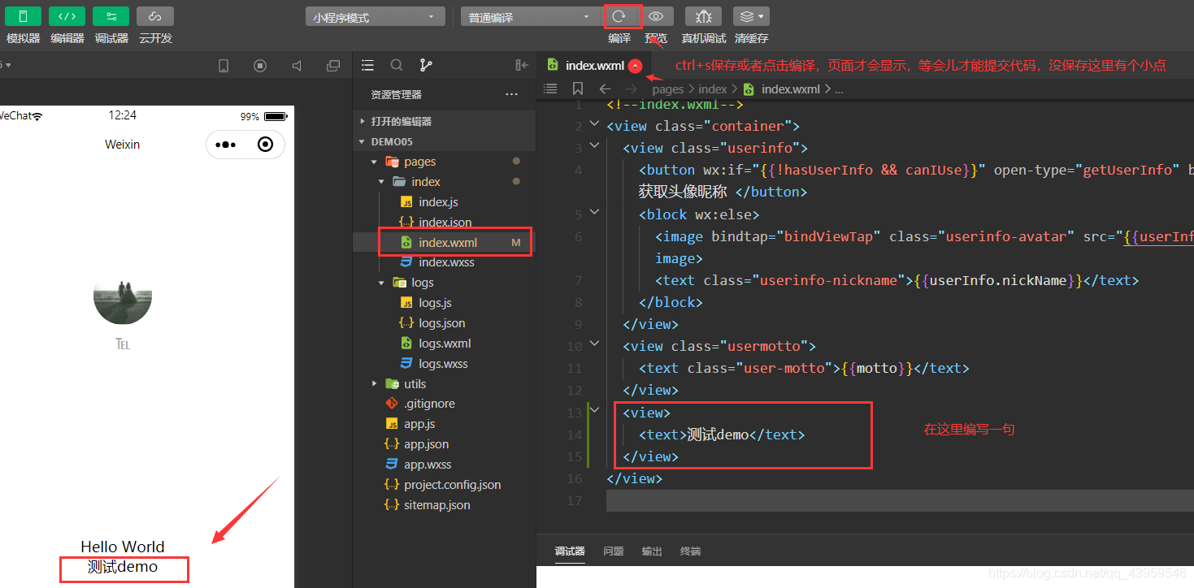This screenshot has width=1194, height=588.
Task: Open the explorer list icon
Action: 367,65
